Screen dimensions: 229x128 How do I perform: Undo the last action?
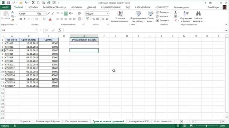pyautogui.click(x=26, y=3)
